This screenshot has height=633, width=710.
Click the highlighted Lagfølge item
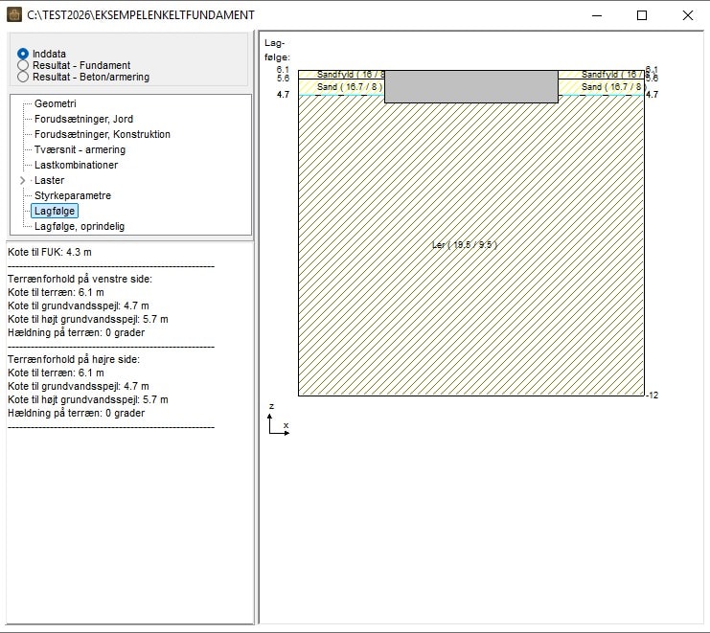55,211
